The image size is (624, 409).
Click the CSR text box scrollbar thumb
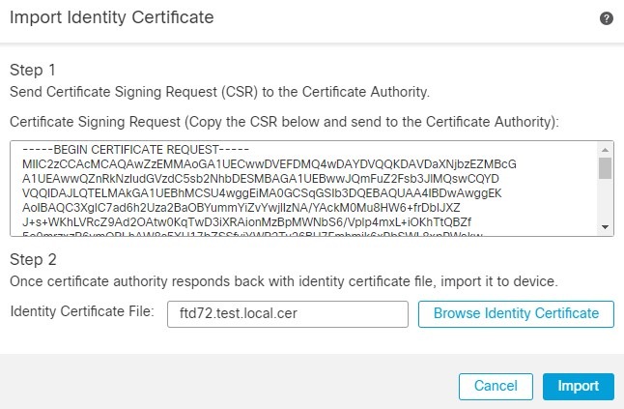coord(606,169)
